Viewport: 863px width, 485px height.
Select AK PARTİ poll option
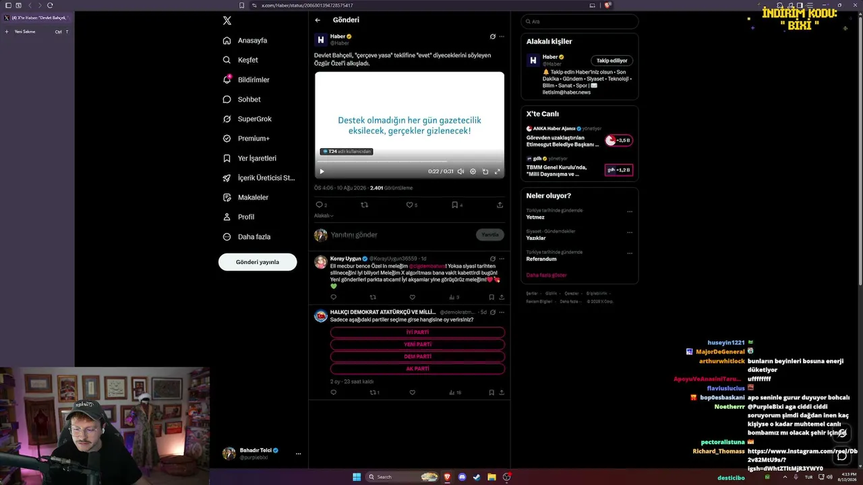tap(417, 369)
